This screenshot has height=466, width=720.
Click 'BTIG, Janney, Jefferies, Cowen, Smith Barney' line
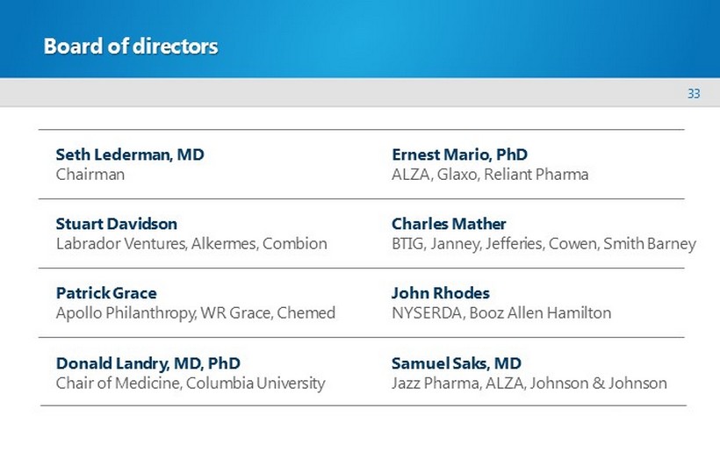click(x=544, y=243)
